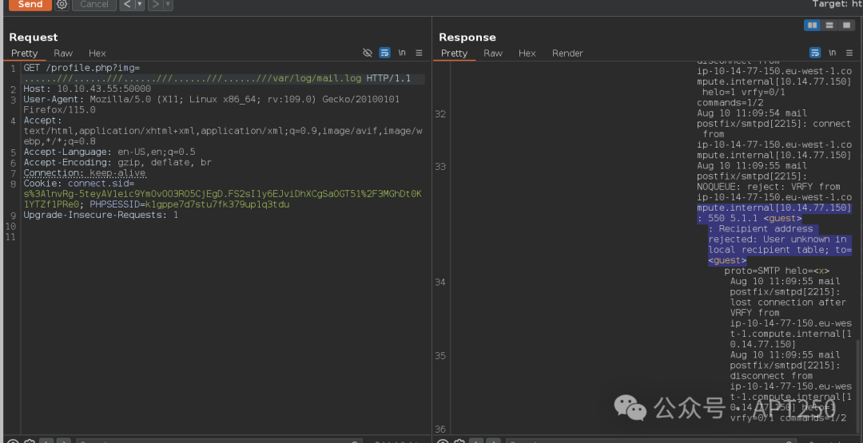Click the Cookie: connect.sid= header
This screenshot has width=863, height=443.
(x=78, y=184)
